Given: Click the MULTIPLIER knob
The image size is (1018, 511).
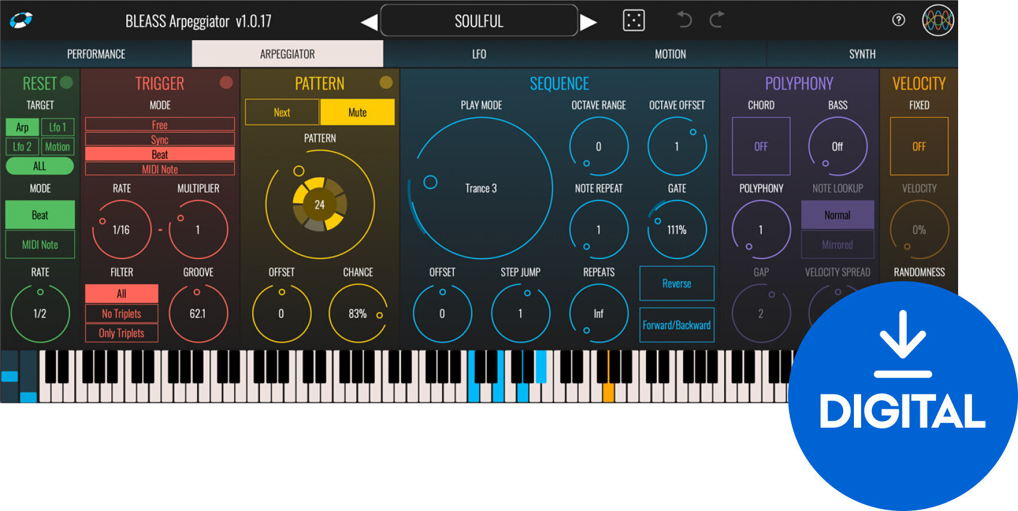Looking at the screenshot, I should pos(198,230).
